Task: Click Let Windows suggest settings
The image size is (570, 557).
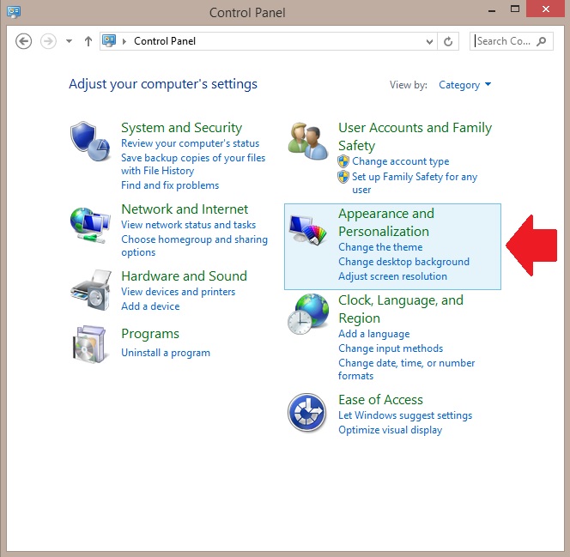Action: click(x=405, y=415)
